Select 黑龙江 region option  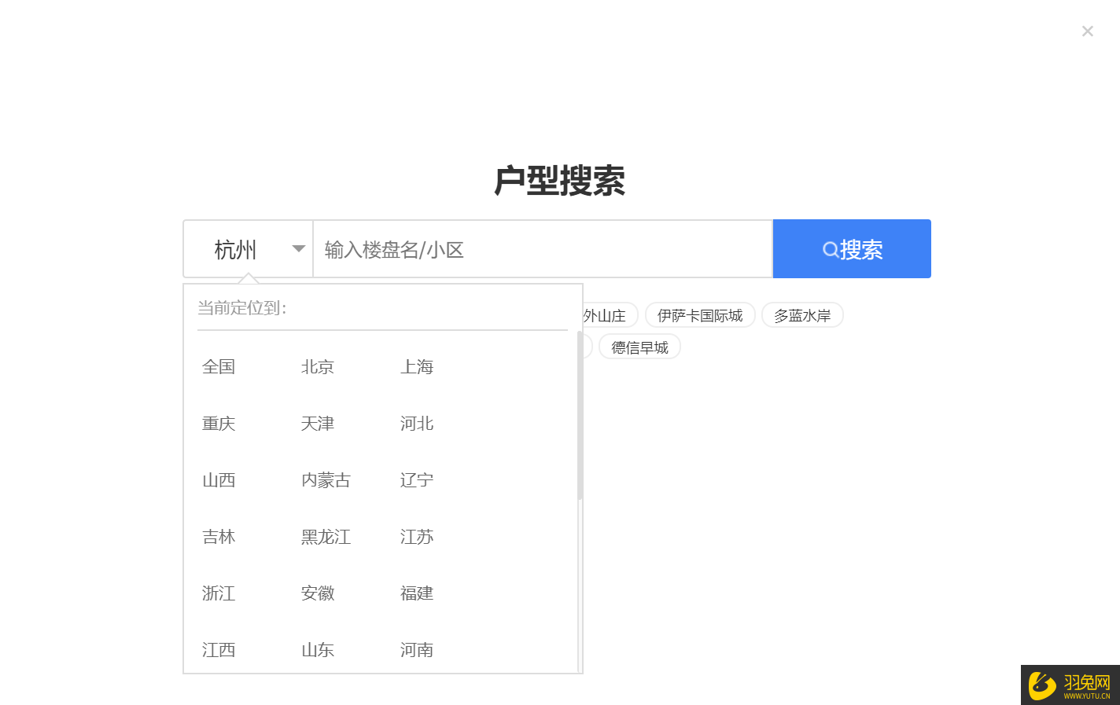tap(326, 537)
